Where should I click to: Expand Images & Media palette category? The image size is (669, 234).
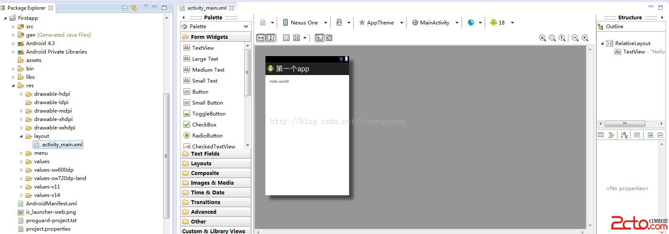point(216,183)
